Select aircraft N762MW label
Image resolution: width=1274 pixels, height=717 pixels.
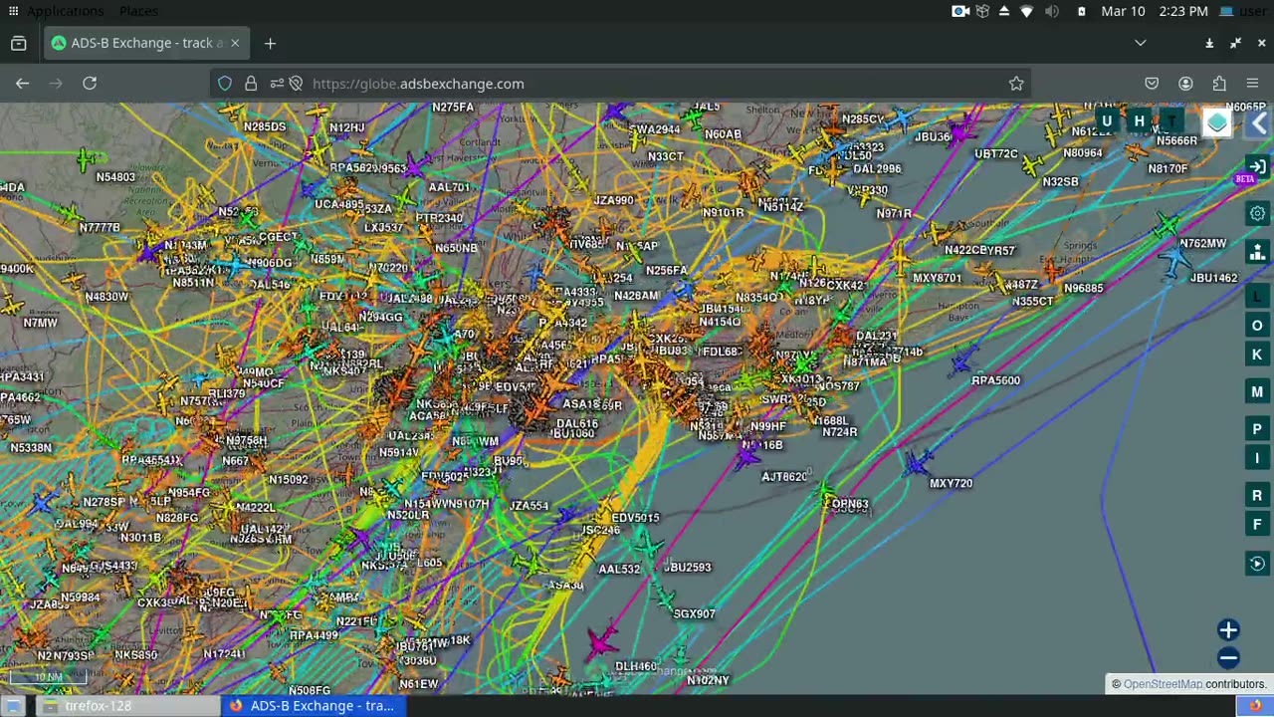click(1202, 243)
